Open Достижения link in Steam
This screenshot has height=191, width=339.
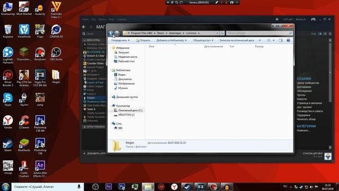tap(304, 87)
